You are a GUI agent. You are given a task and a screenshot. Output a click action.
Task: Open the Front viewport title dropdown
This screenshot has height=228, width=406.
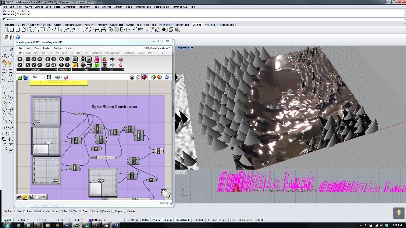[x=185, y=173]
